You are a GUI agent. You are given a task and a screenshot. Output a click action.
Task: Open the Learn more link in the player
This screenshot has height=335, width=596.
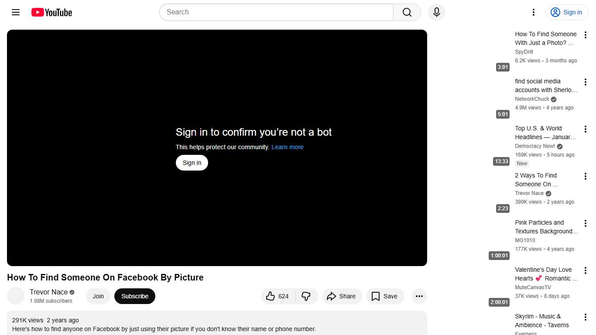click(288, 147)
